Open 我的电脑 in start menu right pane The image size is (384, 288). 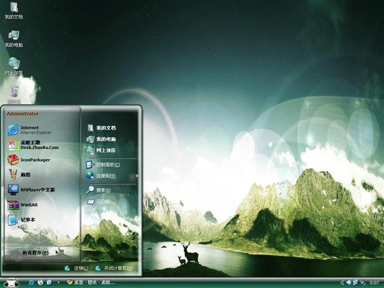click(x=101, y=139)
